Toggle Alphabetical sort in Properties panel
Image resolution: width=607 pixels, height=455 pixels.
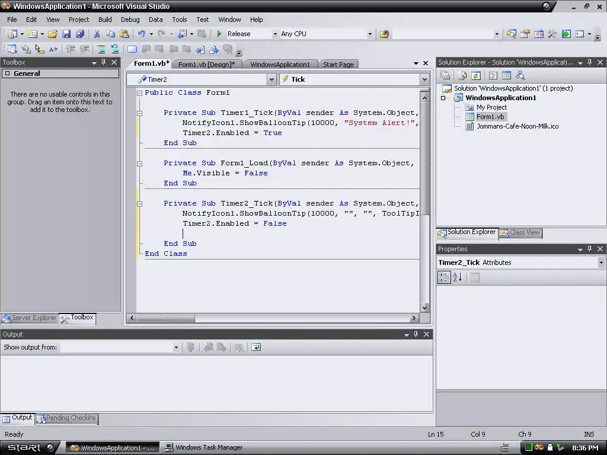pyautogui.click(x=457, y=277)
